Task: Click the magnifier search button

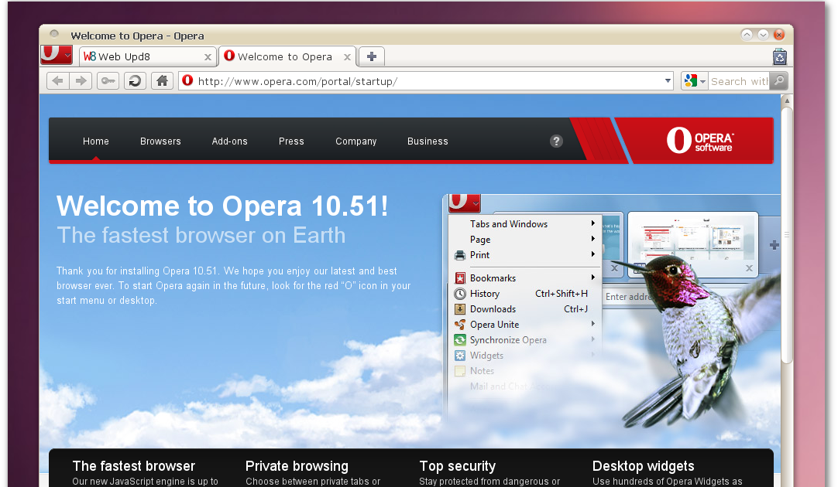Action: tap(778, 80)
